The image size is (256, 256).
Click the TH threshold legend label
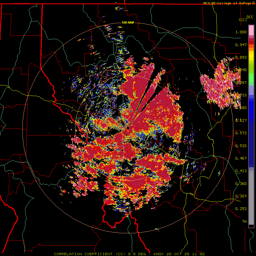click(x=244, y=221)
